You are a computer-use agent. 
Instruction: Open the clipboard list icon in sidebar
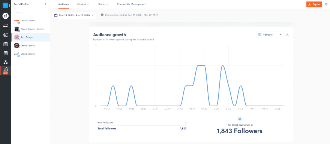point(6,53)
